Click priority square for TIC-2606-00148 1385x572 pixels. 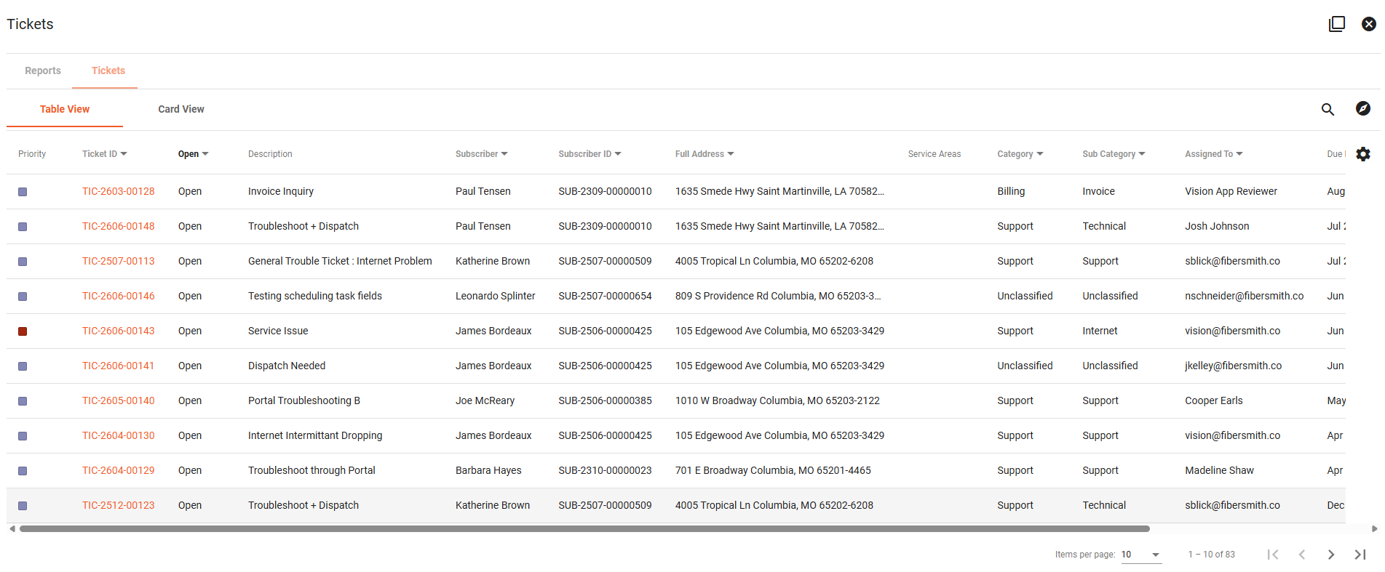[x=23, y=227]
